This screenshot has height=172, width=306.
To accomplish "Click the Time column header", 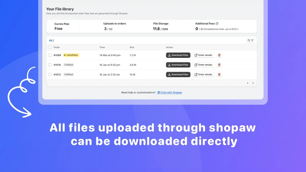I will (102, 47).
